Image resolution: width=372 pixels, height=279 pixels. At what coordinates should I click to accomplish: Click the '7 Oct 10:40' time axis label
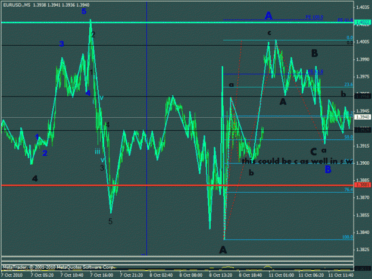(71, 275)
